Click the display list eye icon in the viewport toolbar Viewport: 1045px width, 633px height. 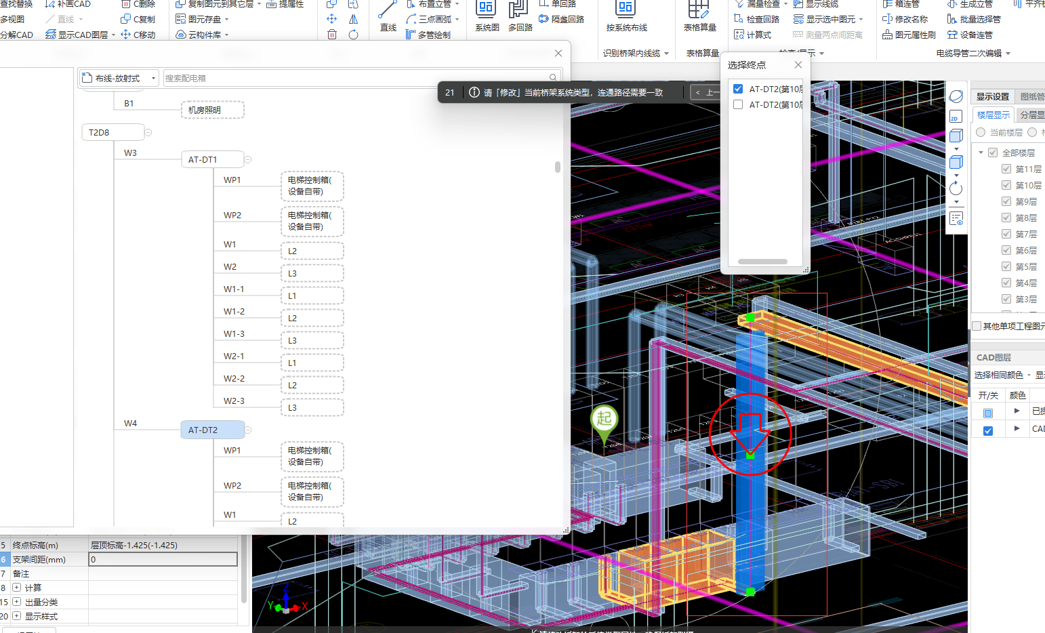[956, 219]
